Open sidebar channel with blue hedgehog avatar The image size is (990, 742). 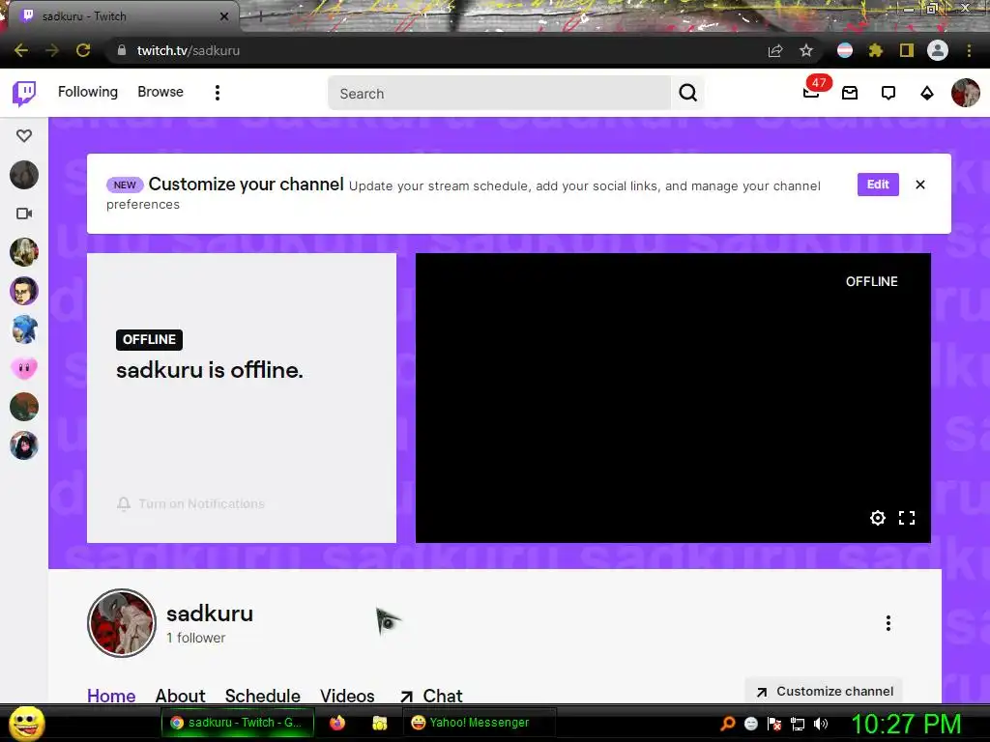pos(24,329)
